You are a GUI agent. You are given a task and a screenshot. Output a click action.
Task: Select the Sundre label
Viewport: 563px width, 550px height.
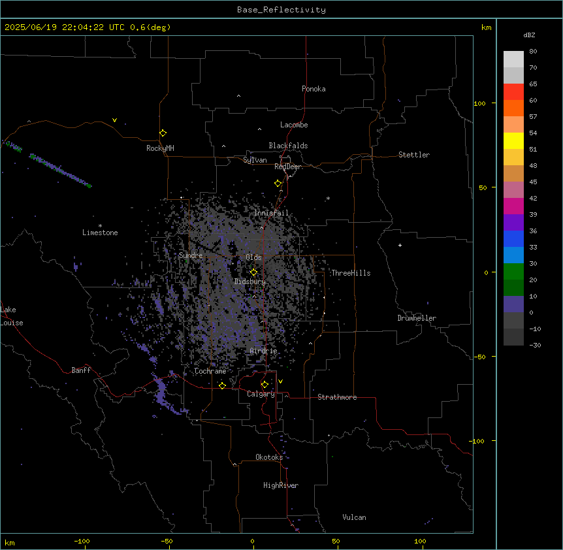pos(191,255)
